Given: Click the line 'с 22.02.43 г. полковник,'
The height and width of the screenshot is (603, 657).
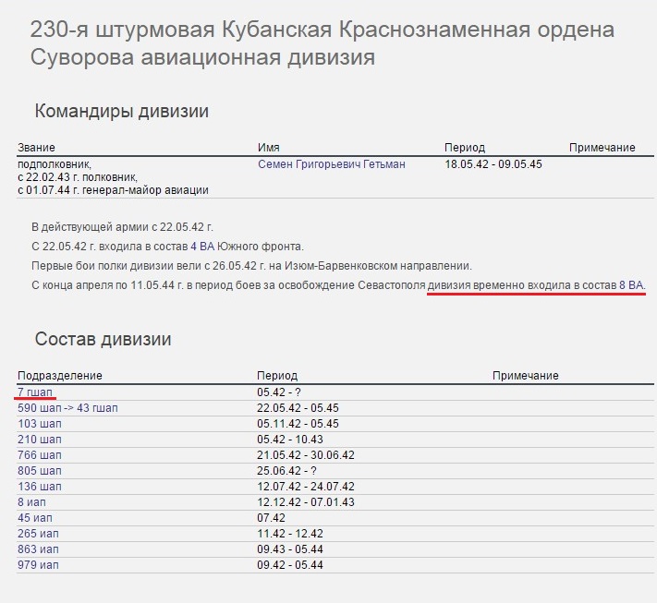Looking at the screenshot, I should pos(78,177).
